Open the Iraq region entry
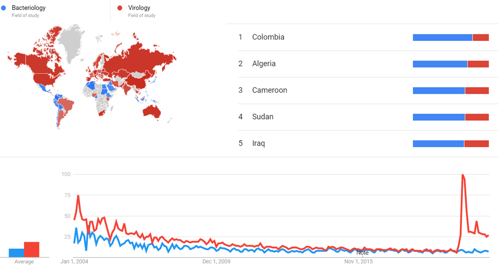Viewport: 498px width, 276px height. click(x=258, y=143)
